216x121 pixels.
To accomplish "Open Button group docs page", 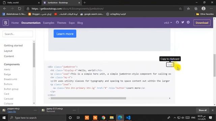I will pos(11,89).
